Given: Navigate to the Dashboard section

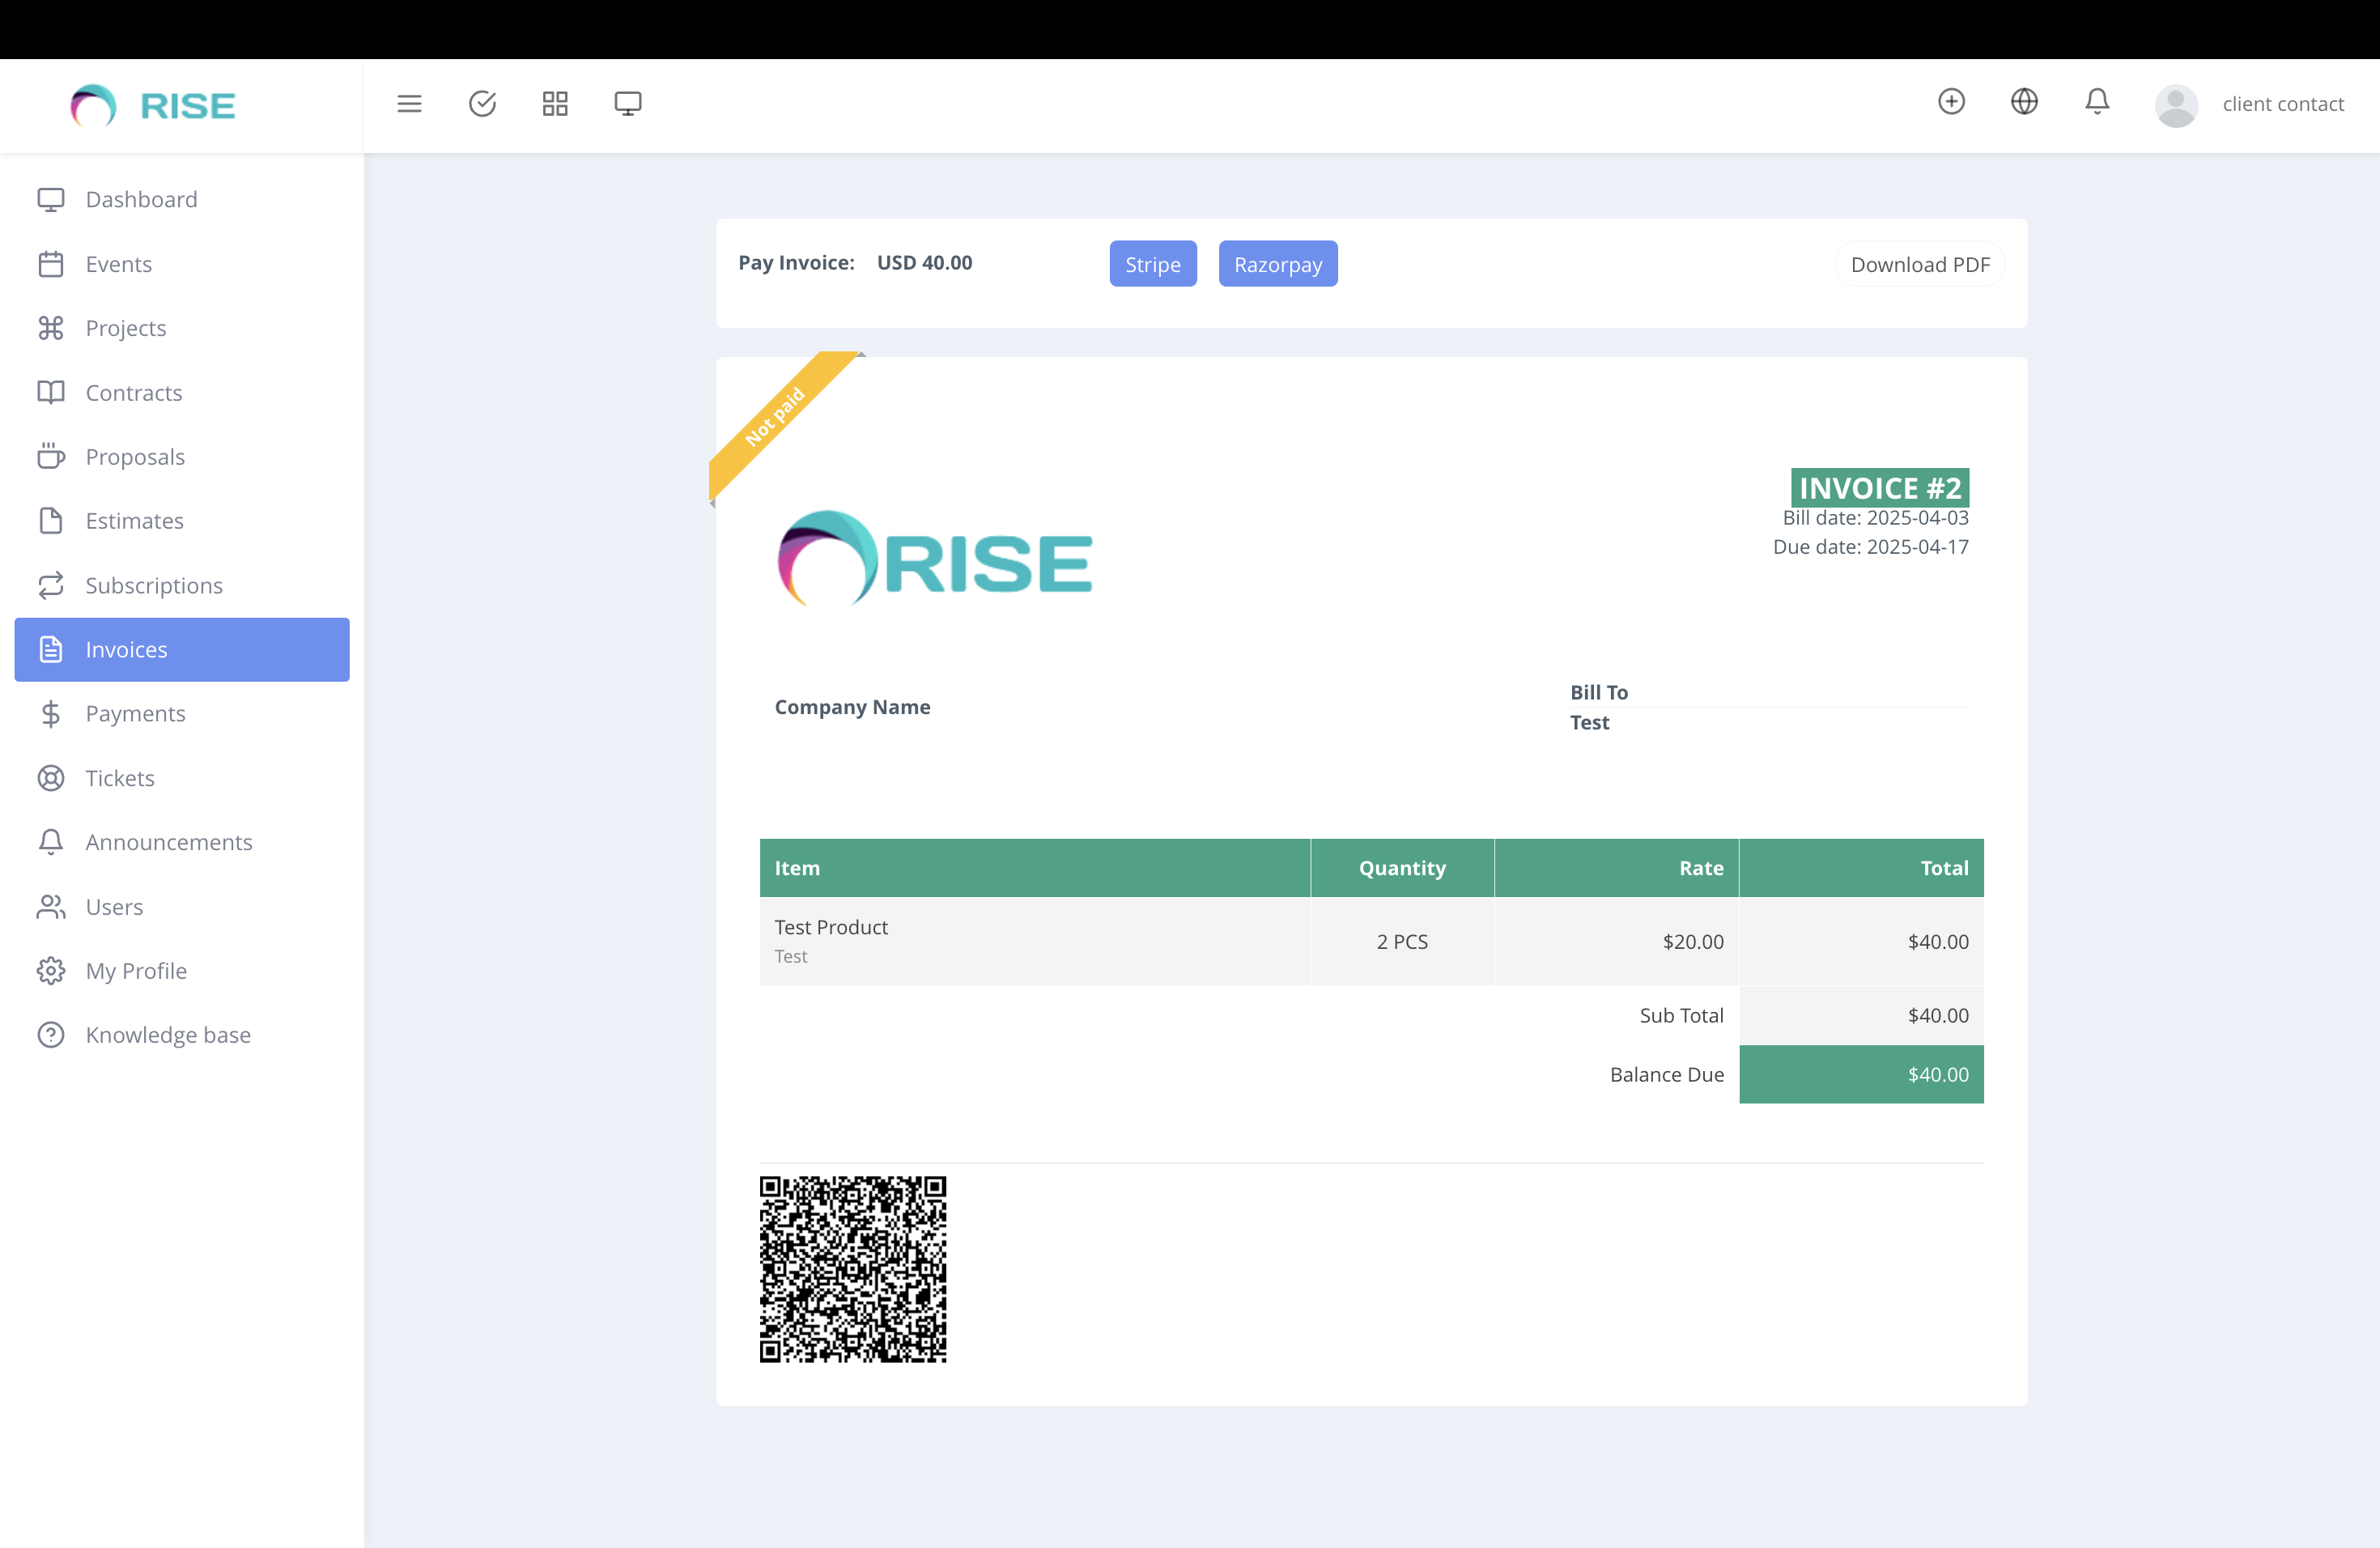Looking at the screenshot, I should [x=141, y=199].
